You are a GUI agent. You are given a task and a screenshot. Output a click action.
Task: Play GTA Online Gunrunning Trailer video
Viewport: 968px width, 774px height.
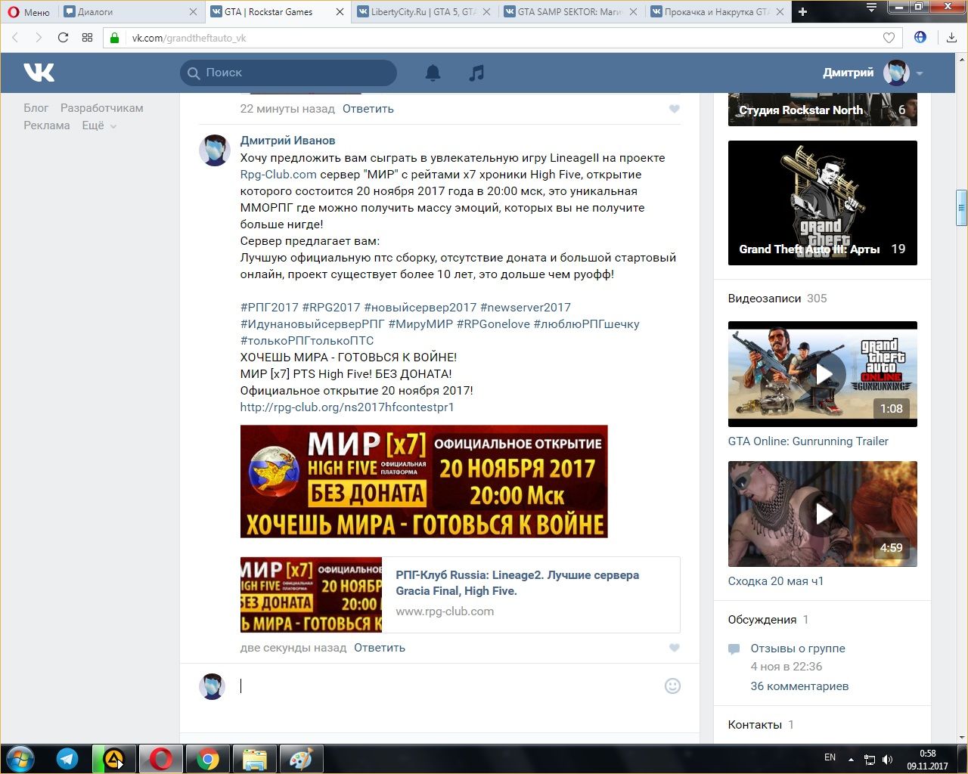click(823, 374)
